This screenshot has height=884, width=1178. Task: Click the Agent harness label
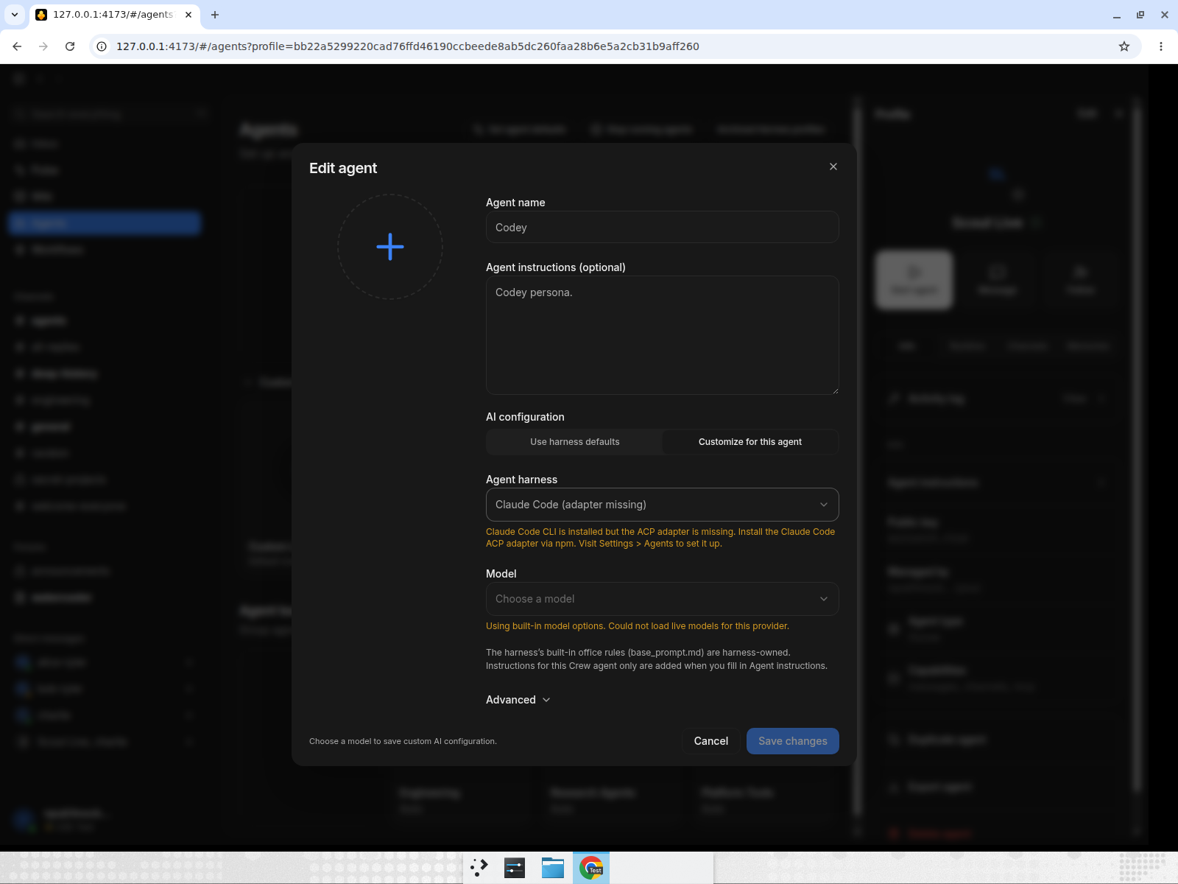pyautogui.click(x=521, y=480)
